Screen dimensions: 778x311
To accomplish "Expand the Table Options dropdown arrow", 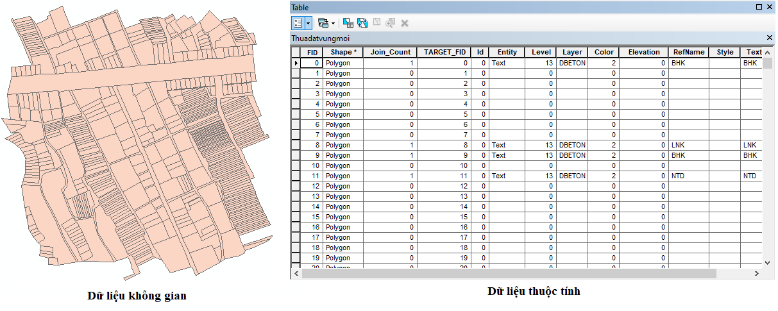I will coord(309,22).
